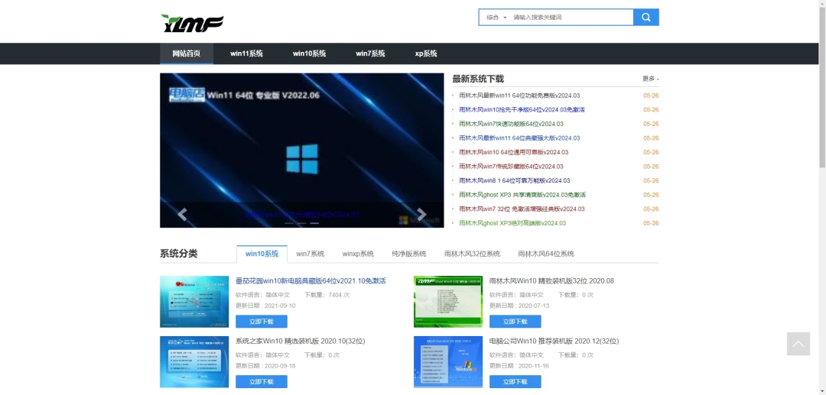Select the 纯净版系统 category tab
Viewport: 826px width, 395px height.
[408, 254]
